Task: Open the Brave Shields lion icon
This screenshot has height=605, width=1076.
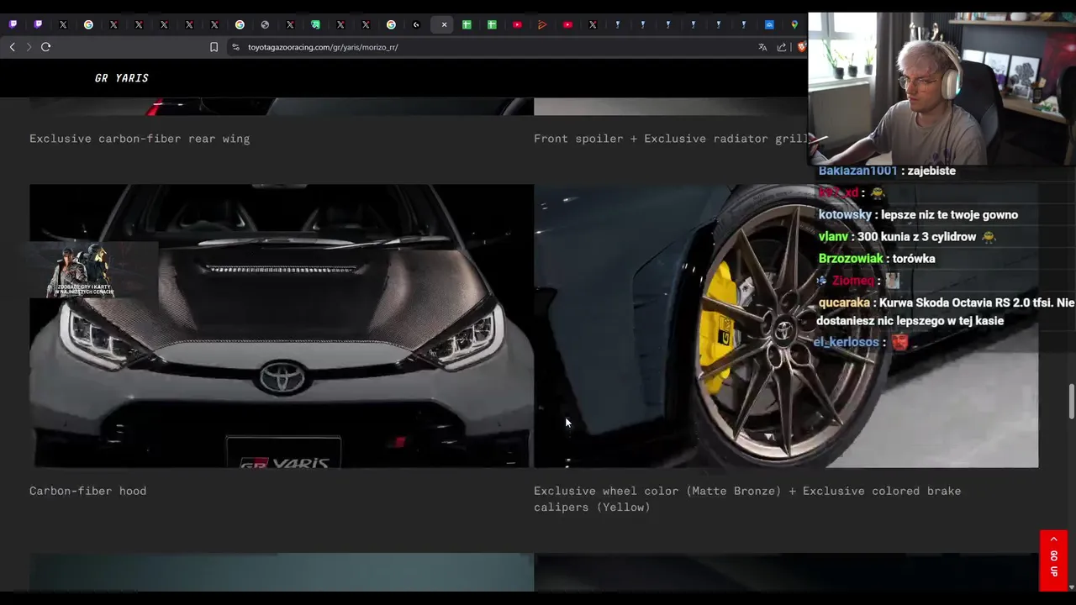Action: (x=801, y=47)
